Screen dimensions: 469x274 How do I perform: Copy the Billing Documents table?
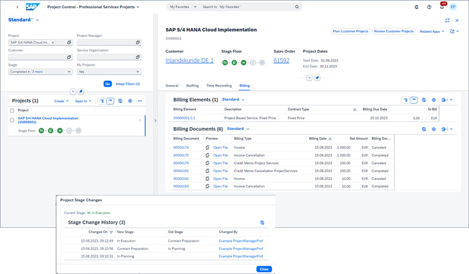pos(424,129)
